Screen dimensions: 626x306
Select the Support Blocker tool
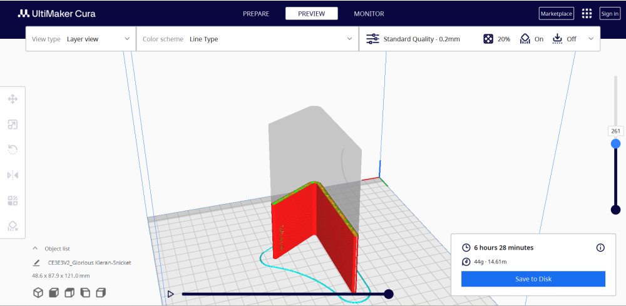(x=13, y=226)
